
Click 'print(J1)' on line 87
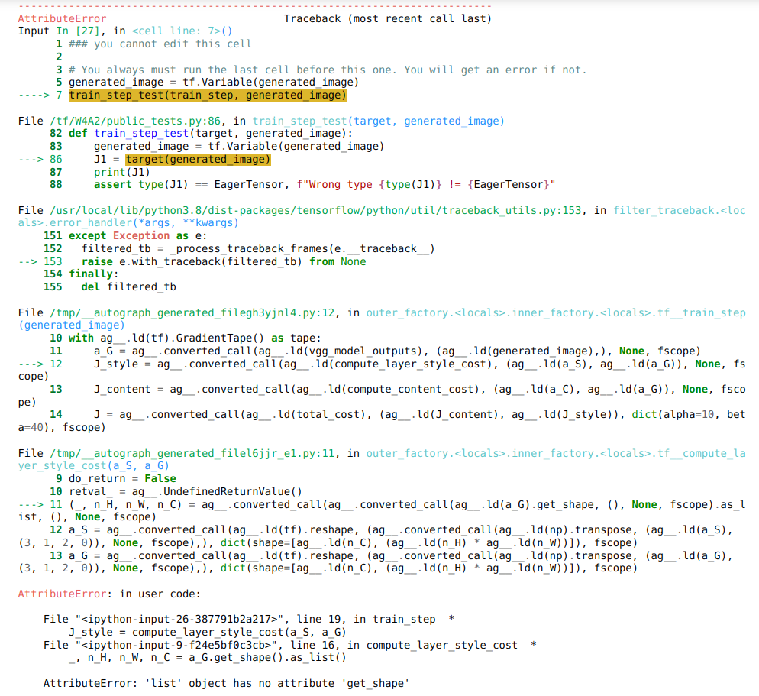coord(122,172)
